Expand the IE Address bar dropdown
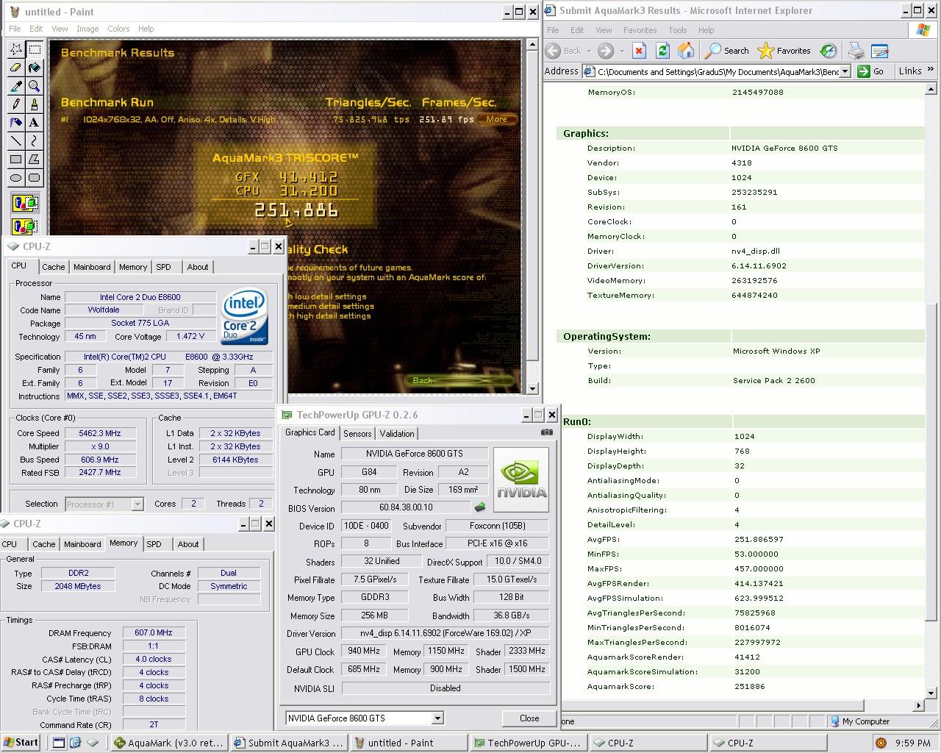 tap(845, 71)
